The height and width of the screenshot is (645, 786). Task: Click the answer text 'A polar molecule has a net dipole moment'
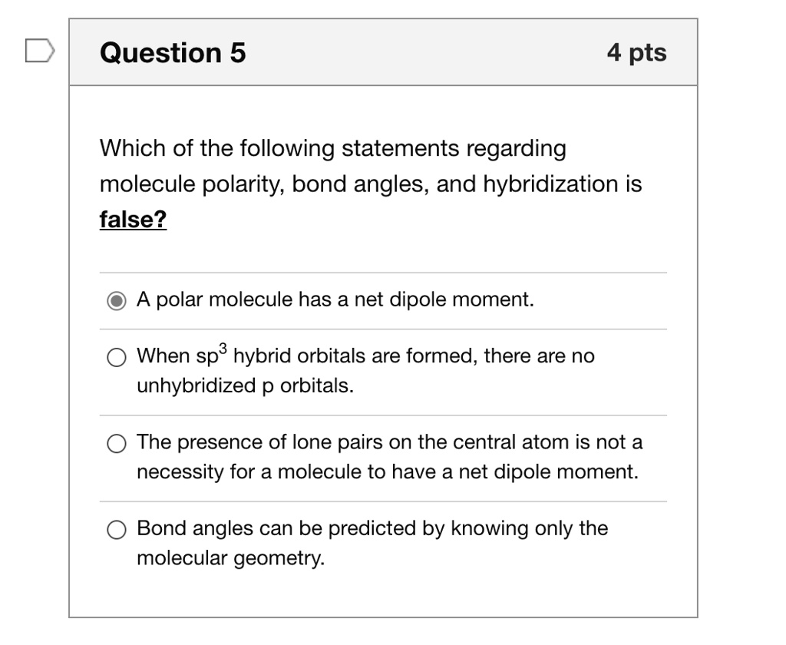tap(335, 299)
